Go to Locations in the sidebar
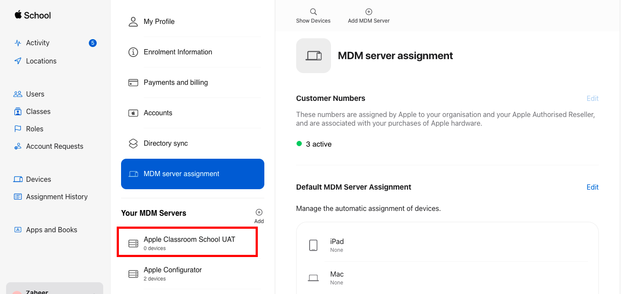 pyautogui.click(x=41, y=61)
